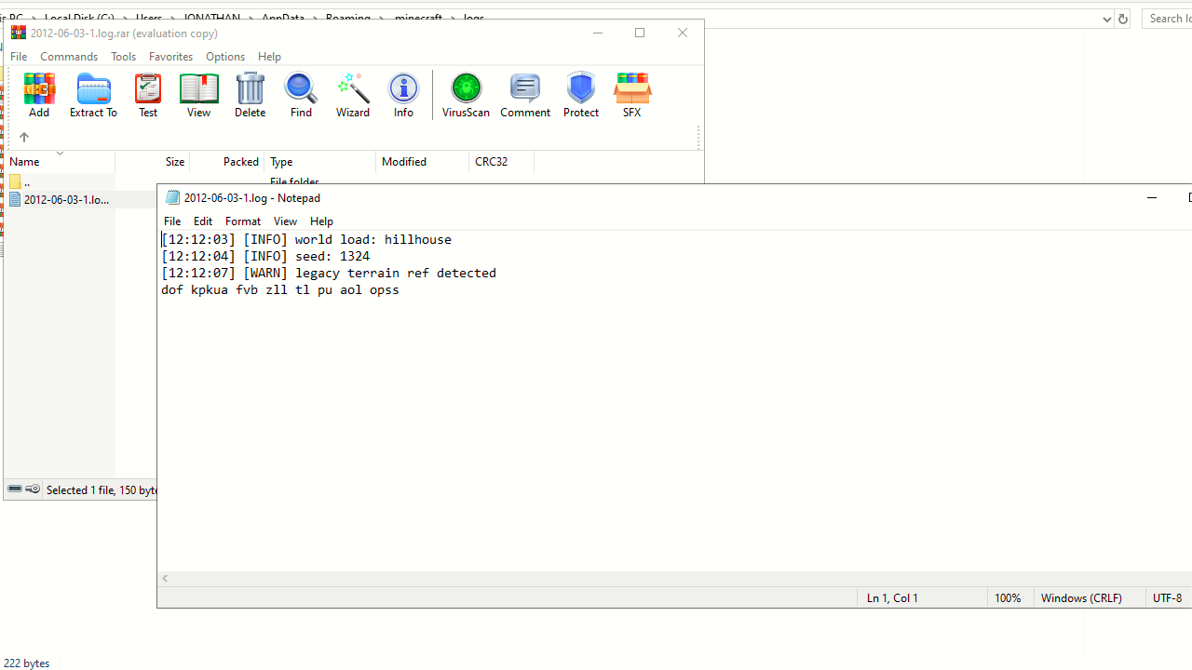
Task: Select the 2012-06-03-1.lo... file in the archive
Action: click(x=59, y=199)
